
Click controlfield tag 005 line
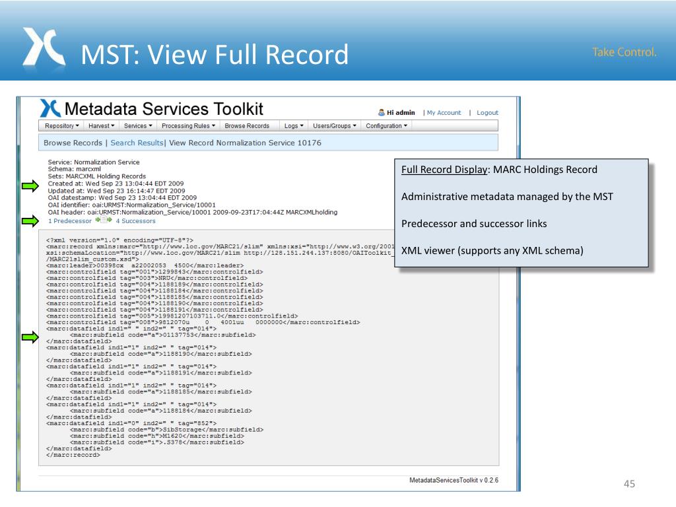tap(172, 316)
